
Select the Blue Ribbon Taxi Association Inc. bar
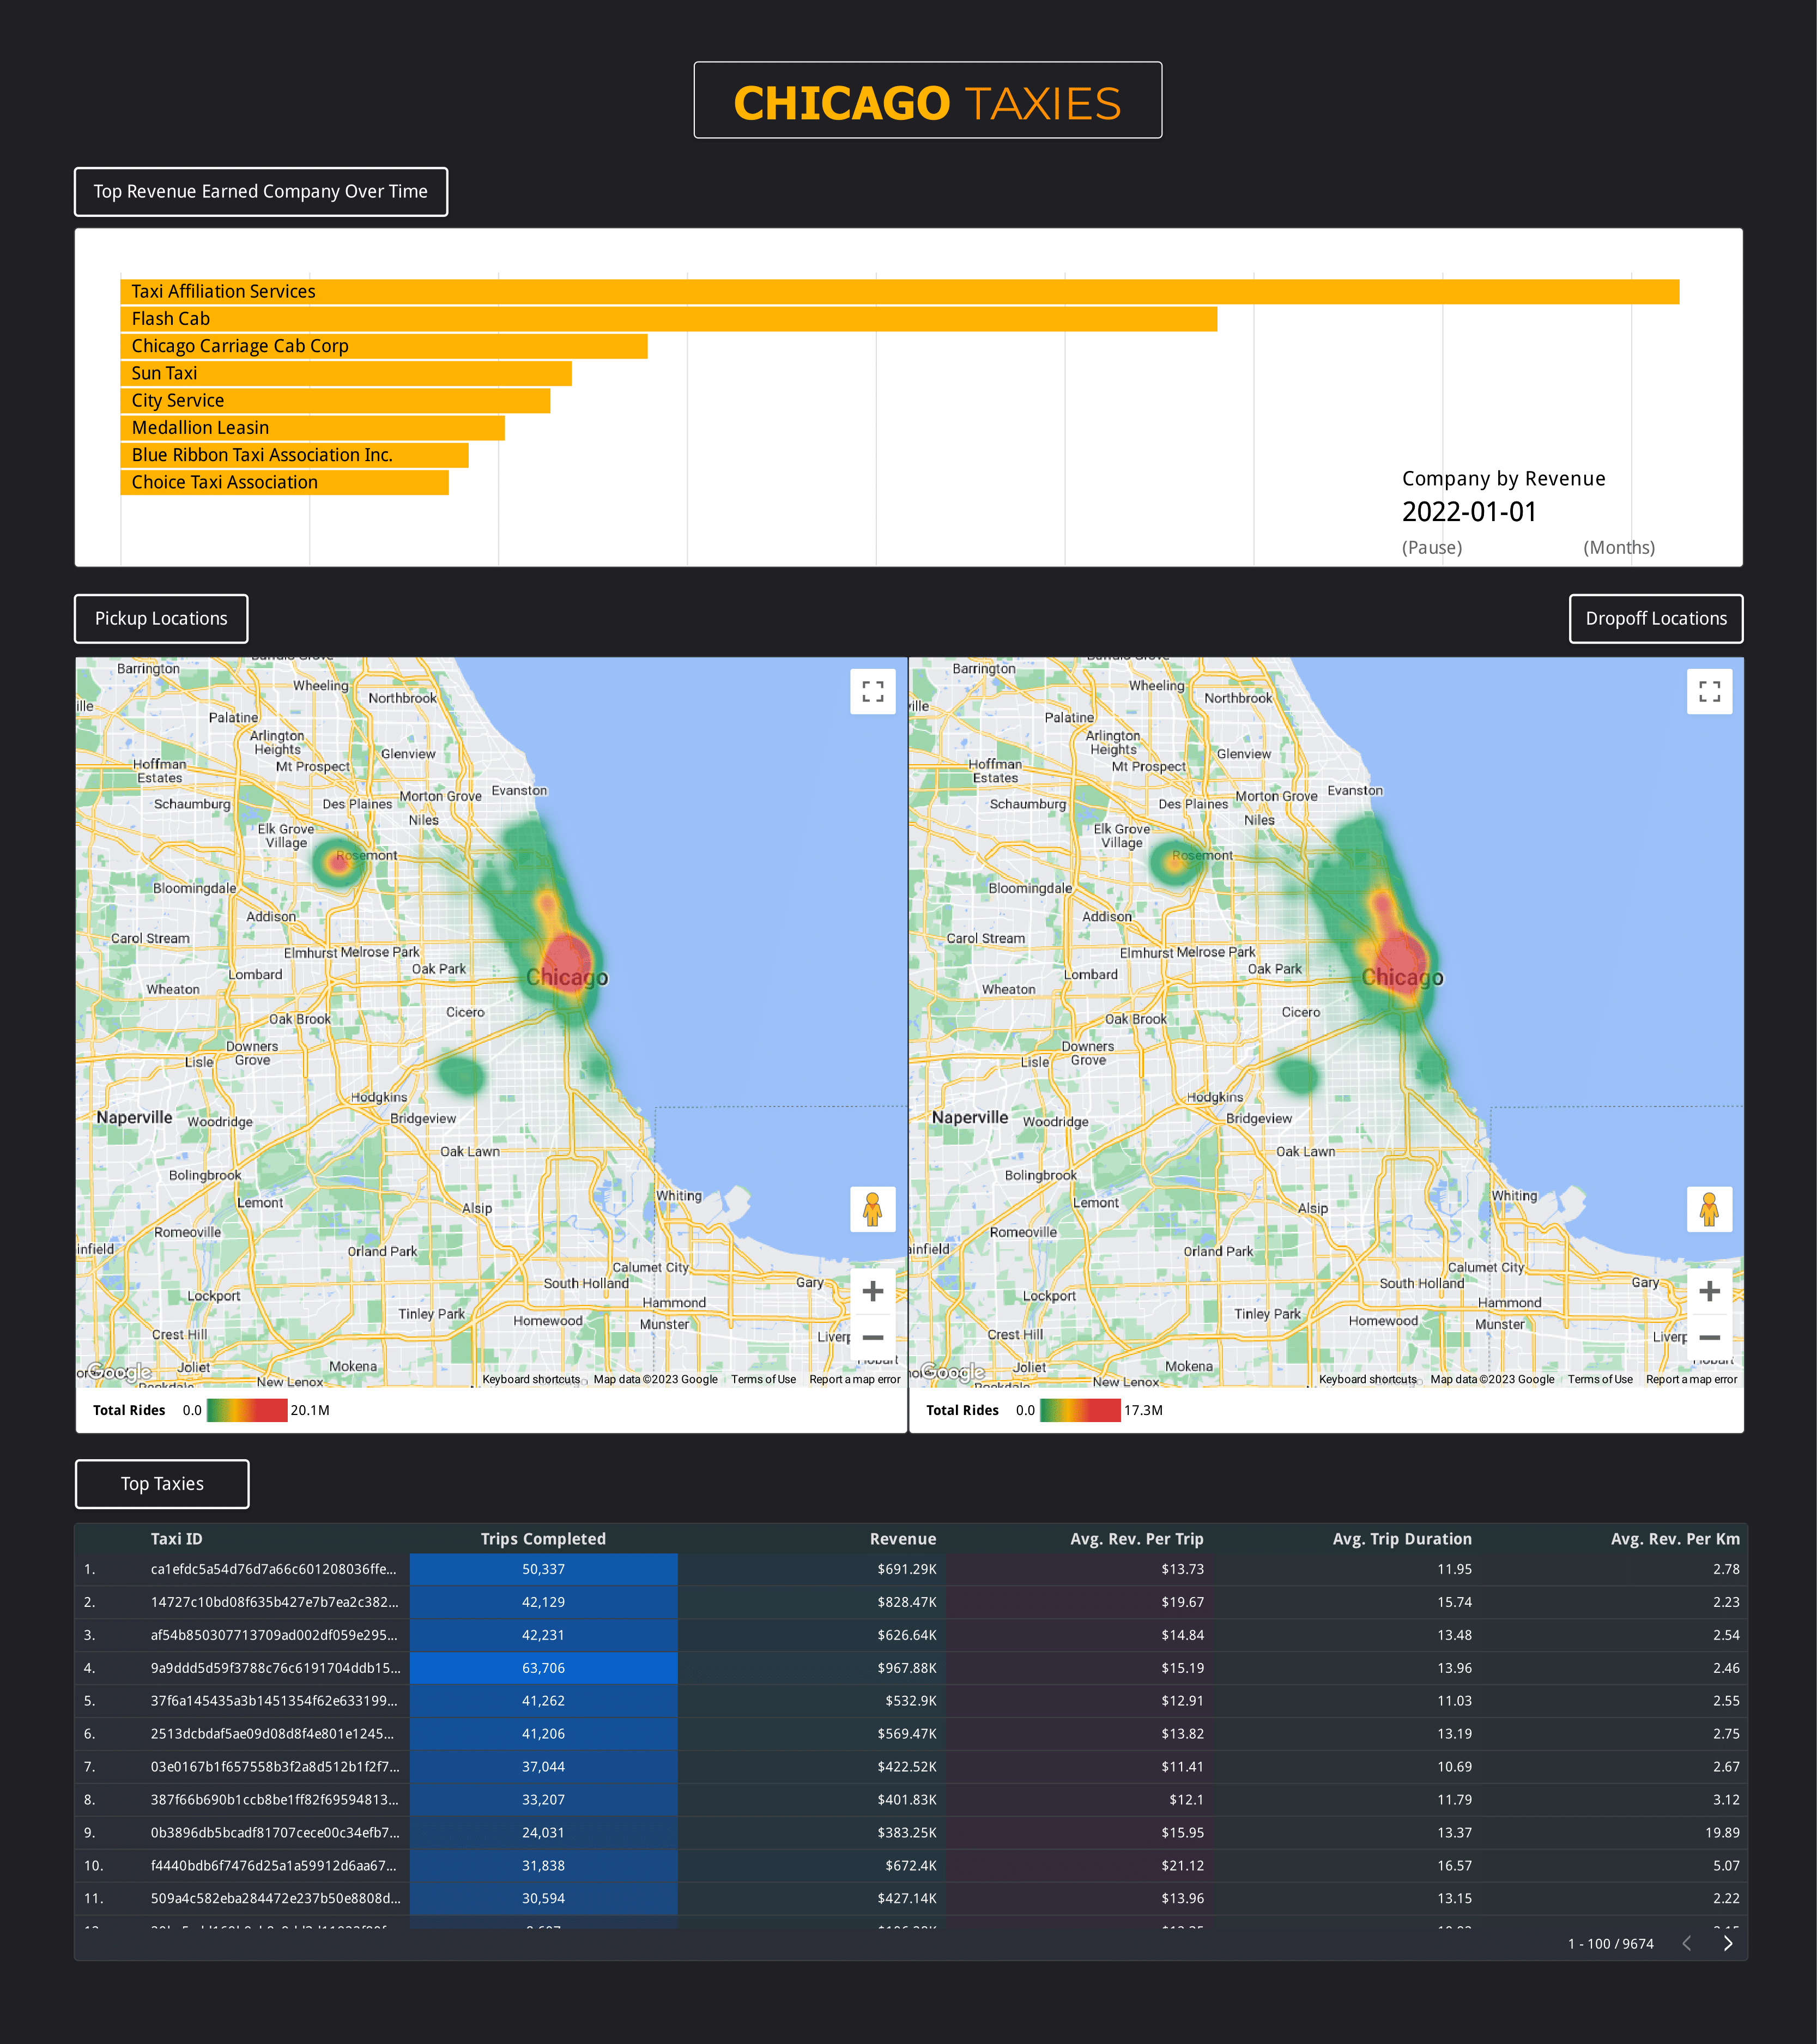pyautogui.click(x=294, y=455)
